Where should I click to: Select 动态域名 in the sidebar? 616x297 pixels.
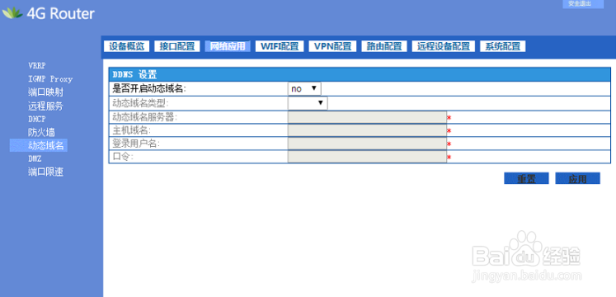pos(39,145)
